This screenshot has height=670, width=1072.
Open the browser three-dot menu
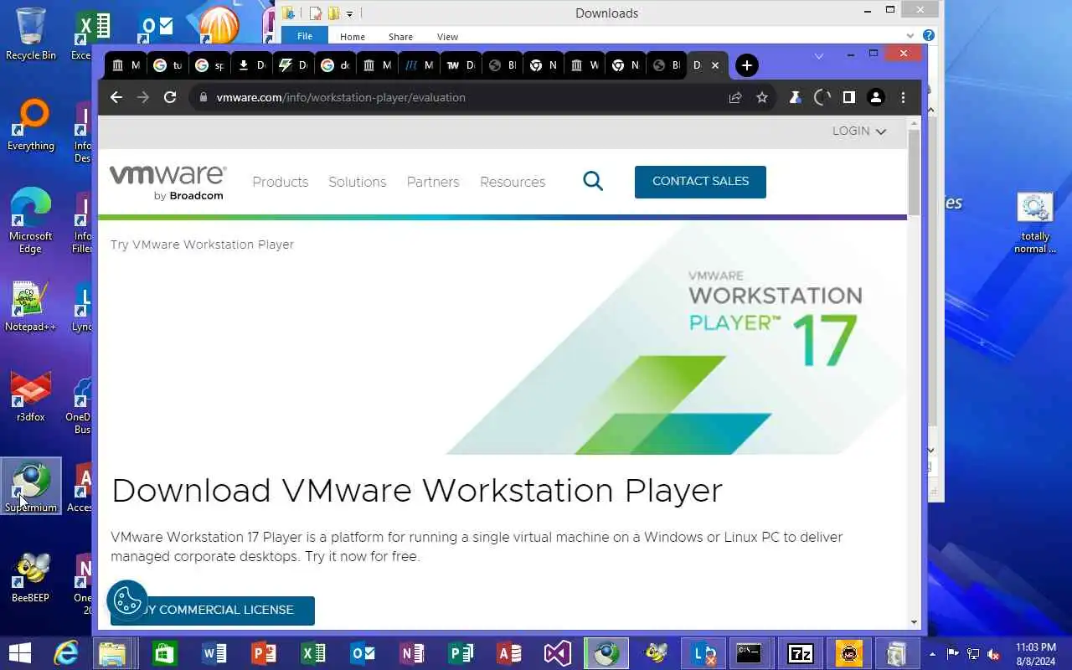pos(903,97)
